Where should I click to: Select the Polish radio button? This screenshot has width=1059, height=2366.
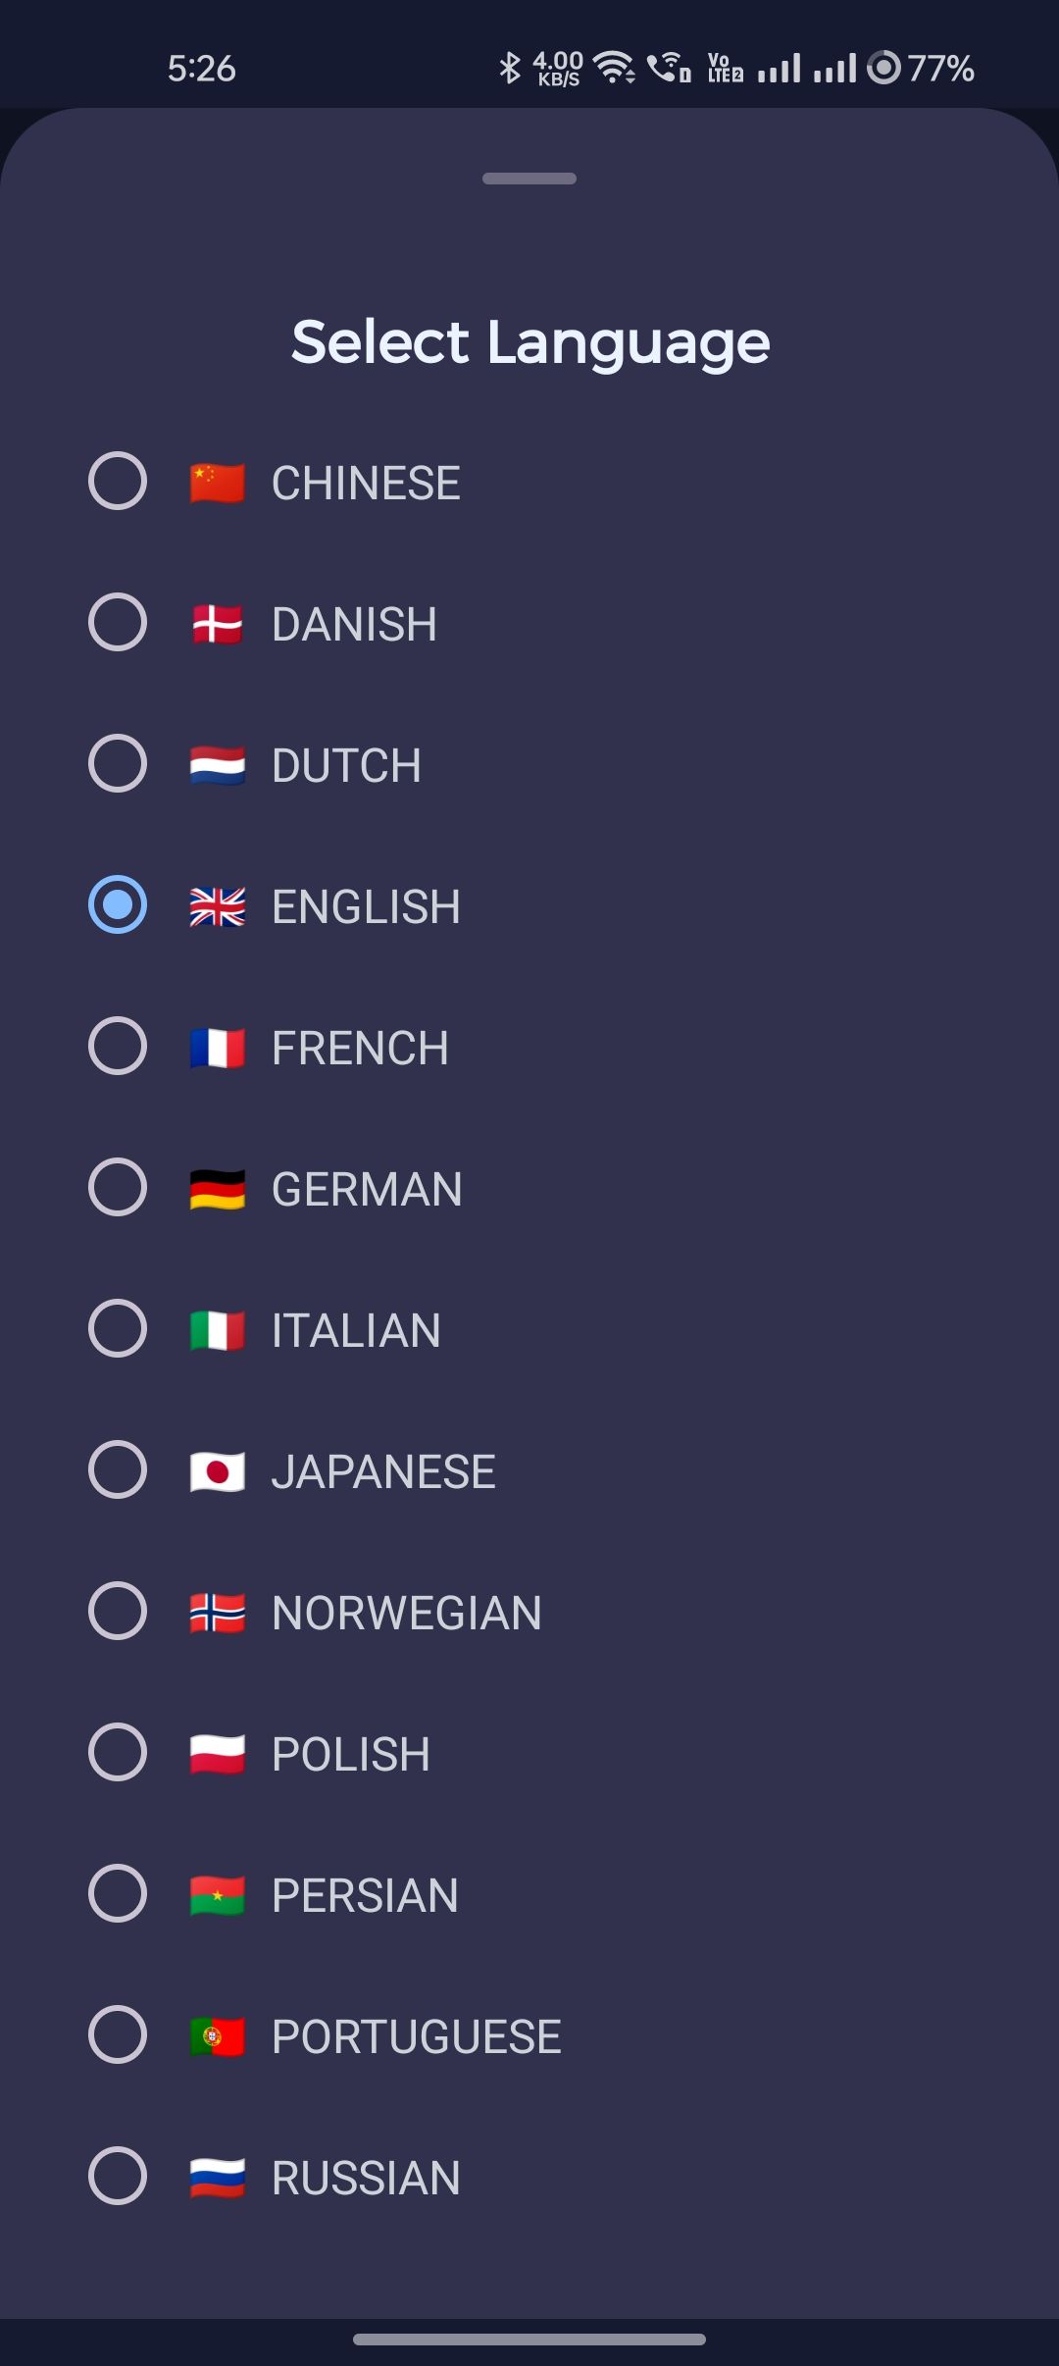tap(118, 1753)
